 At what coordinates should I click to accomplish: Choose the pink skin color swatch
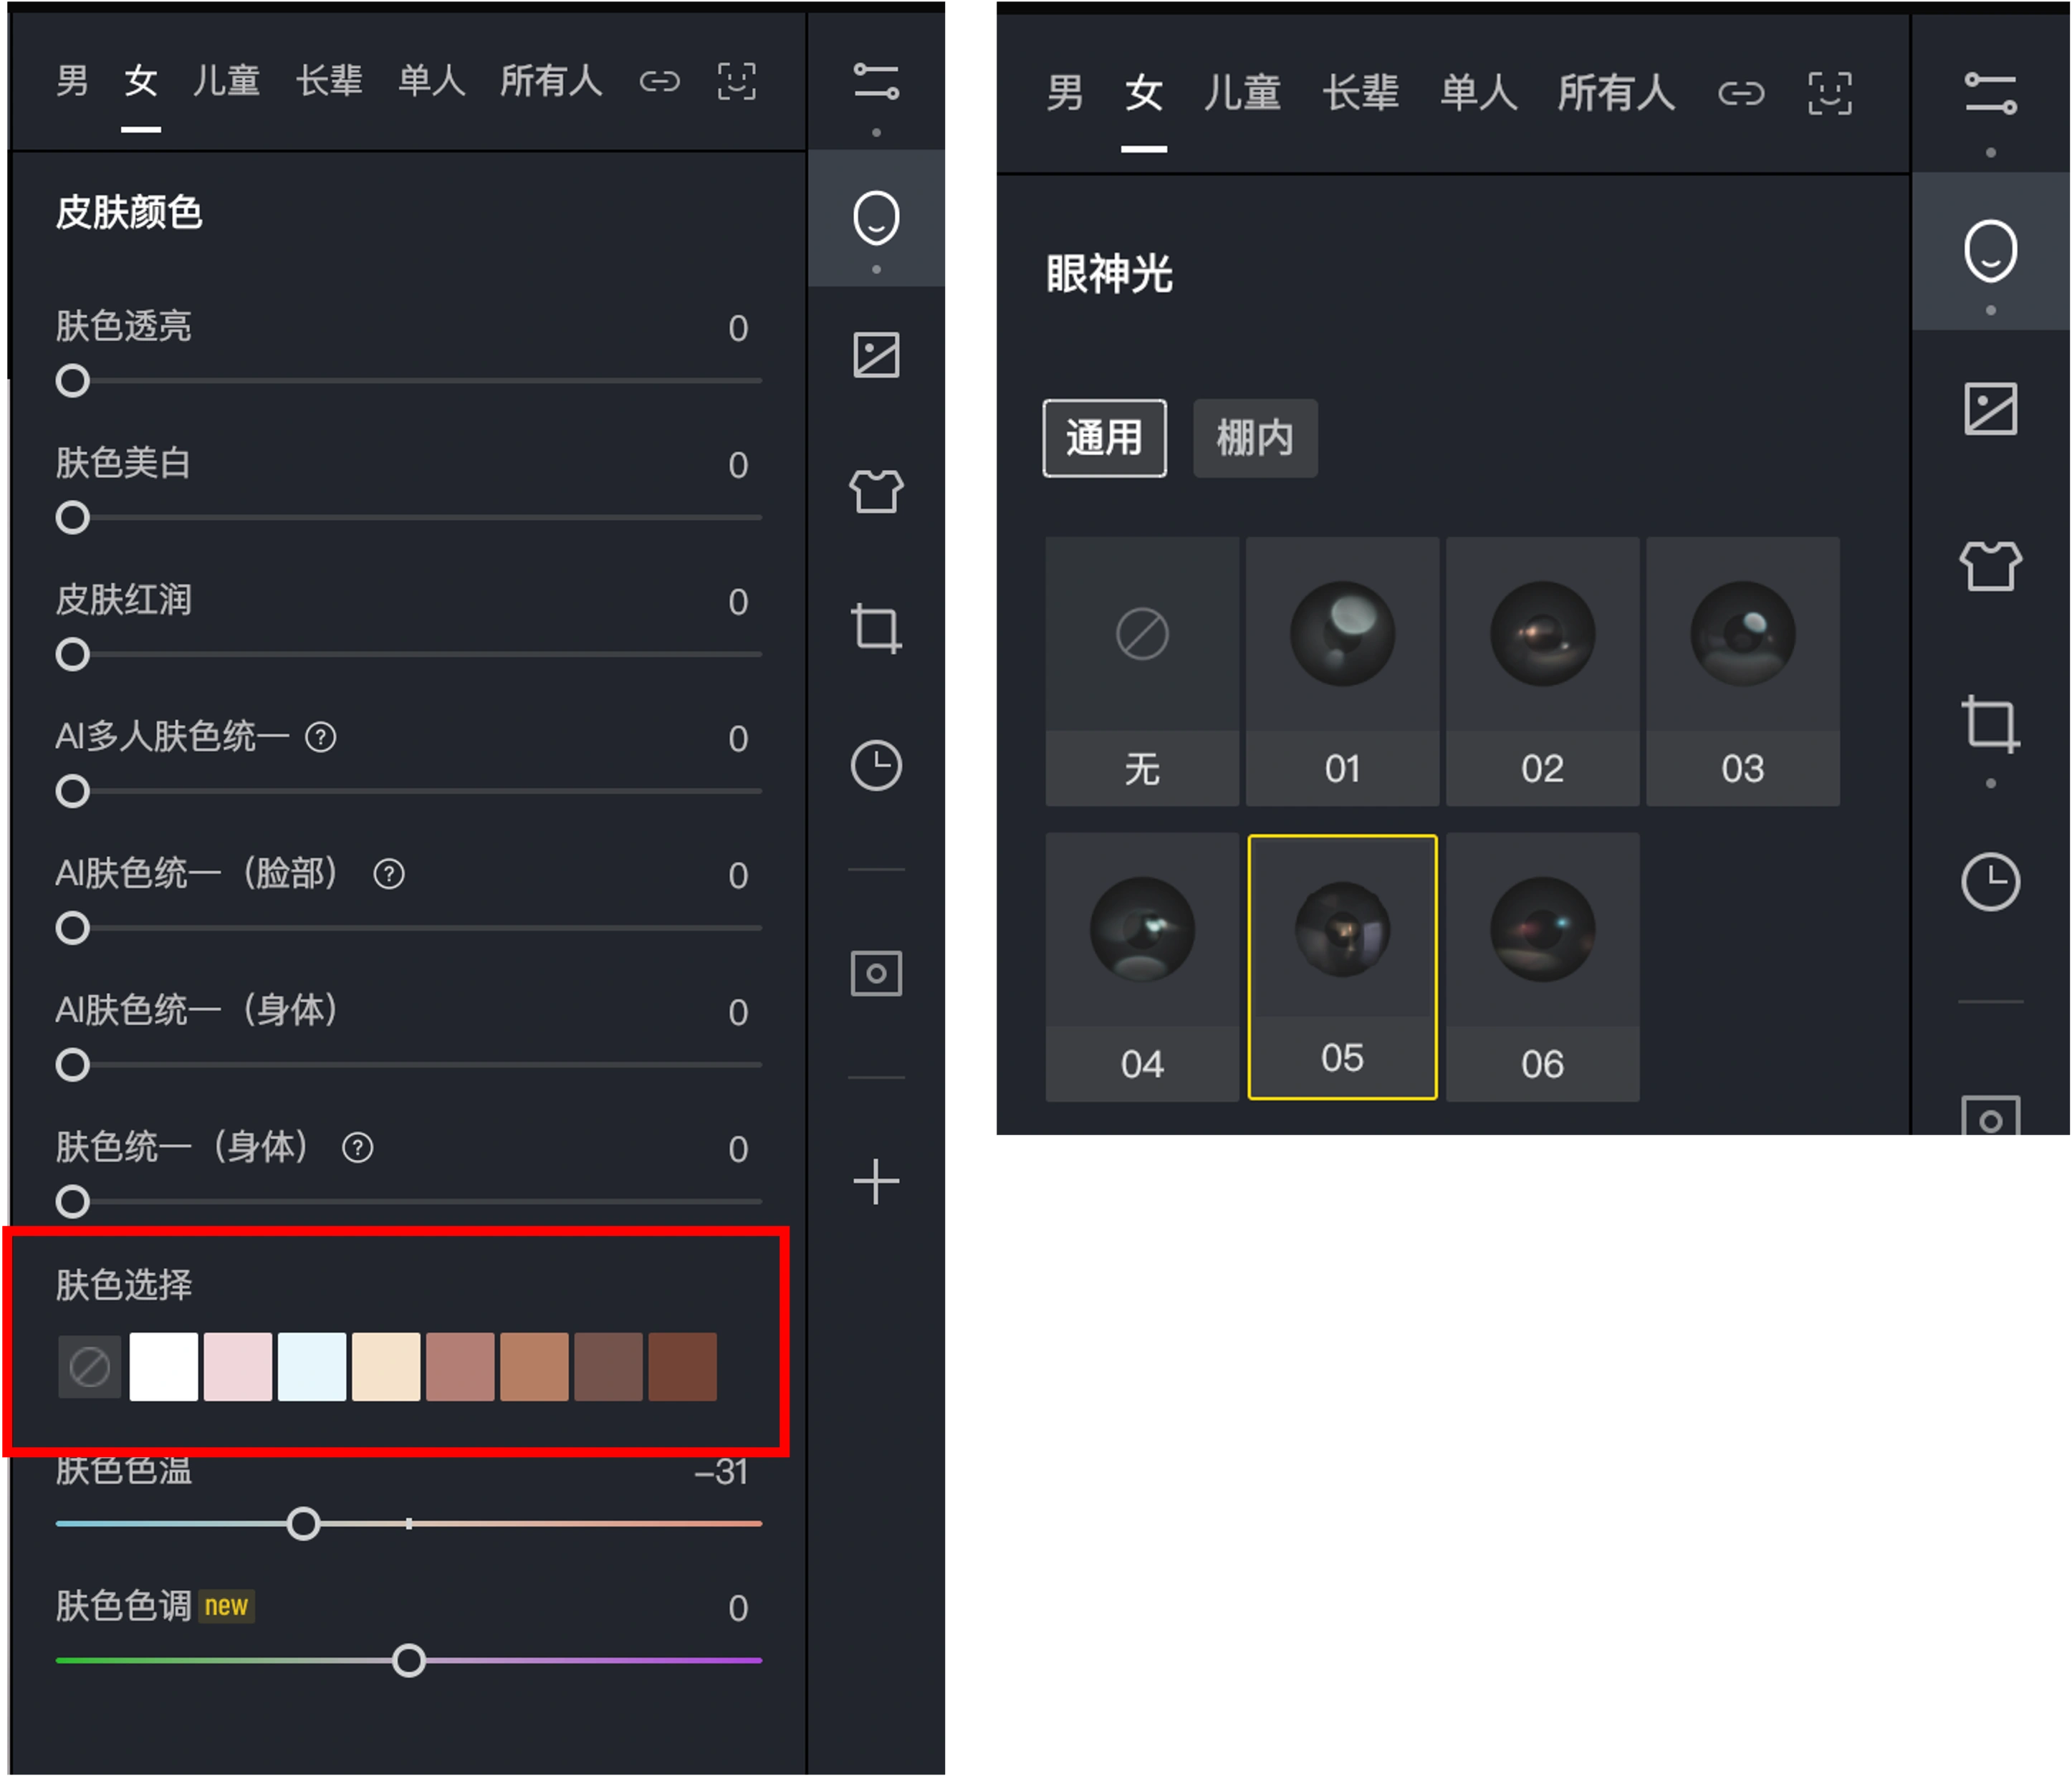pyautogui.click(x=238, y=1366)
